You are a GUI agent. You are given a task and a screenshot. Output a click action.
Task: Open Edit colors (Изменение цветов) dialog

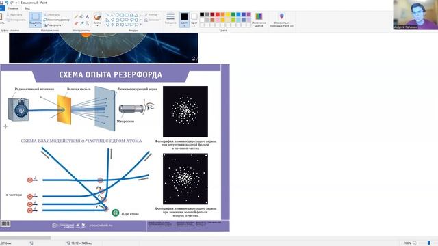[259, 20]
